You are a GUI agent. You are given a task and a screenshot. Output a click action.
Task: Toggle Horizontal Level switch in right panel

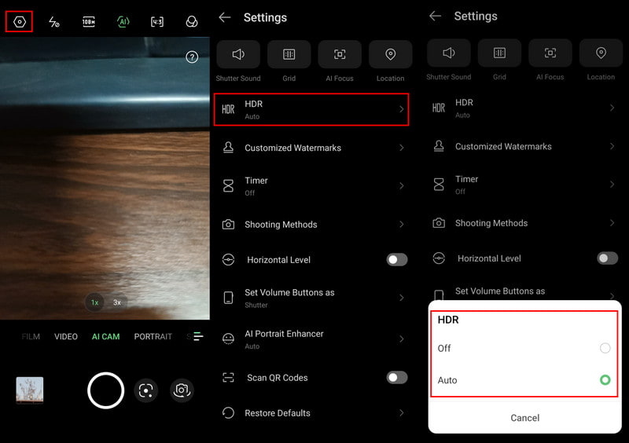pos(607,258)
